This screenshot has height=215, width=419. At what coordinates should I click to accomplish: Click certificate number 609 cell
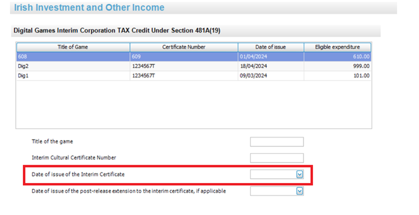coord(184,57)
